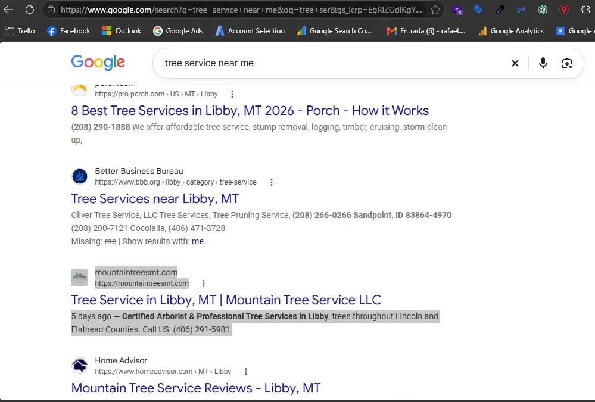The height and width of the screenshot is (402, 595).
Task: Open the Gmail Entrada (6) bookmark
Action: pyautogui.click(x=426, y=31)
